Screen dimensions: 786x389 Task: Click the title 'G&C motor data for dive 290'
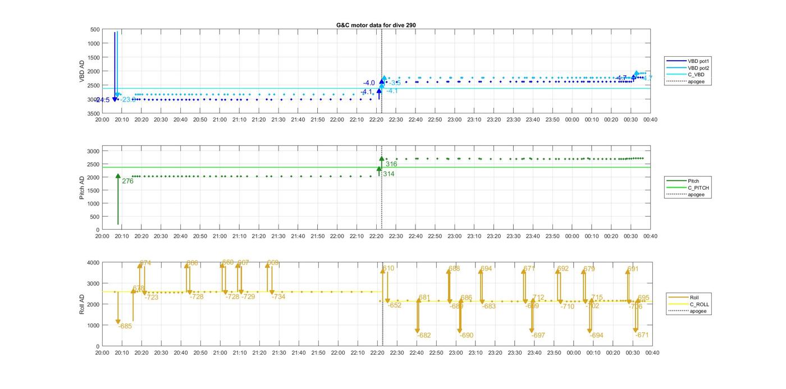[376, 25]
